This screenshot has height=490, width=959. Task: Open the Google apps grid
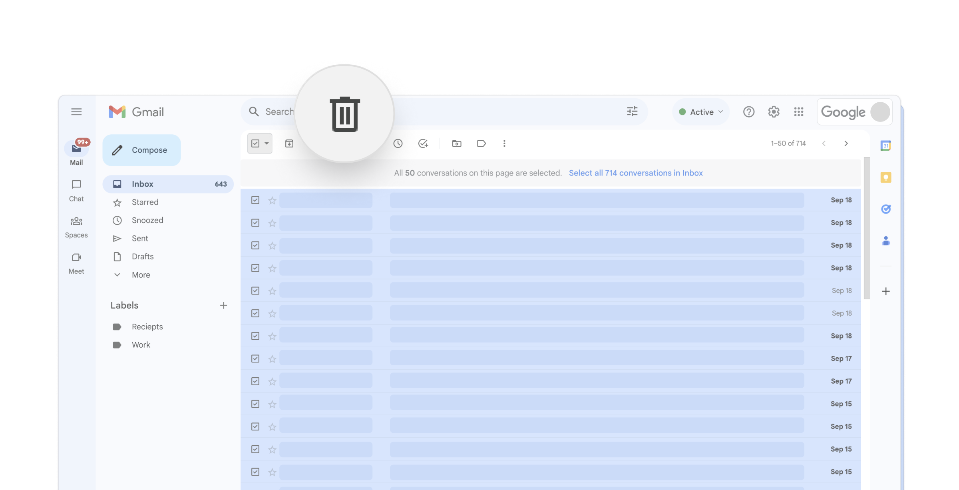[798, 112]
